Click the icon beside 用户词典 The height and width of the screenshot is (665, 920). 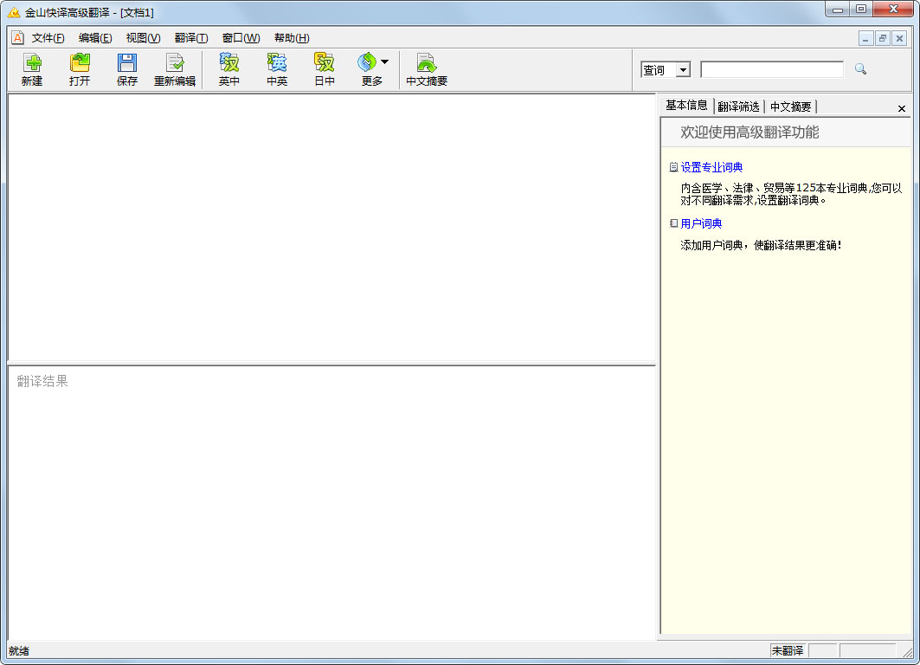coord(673,223)
